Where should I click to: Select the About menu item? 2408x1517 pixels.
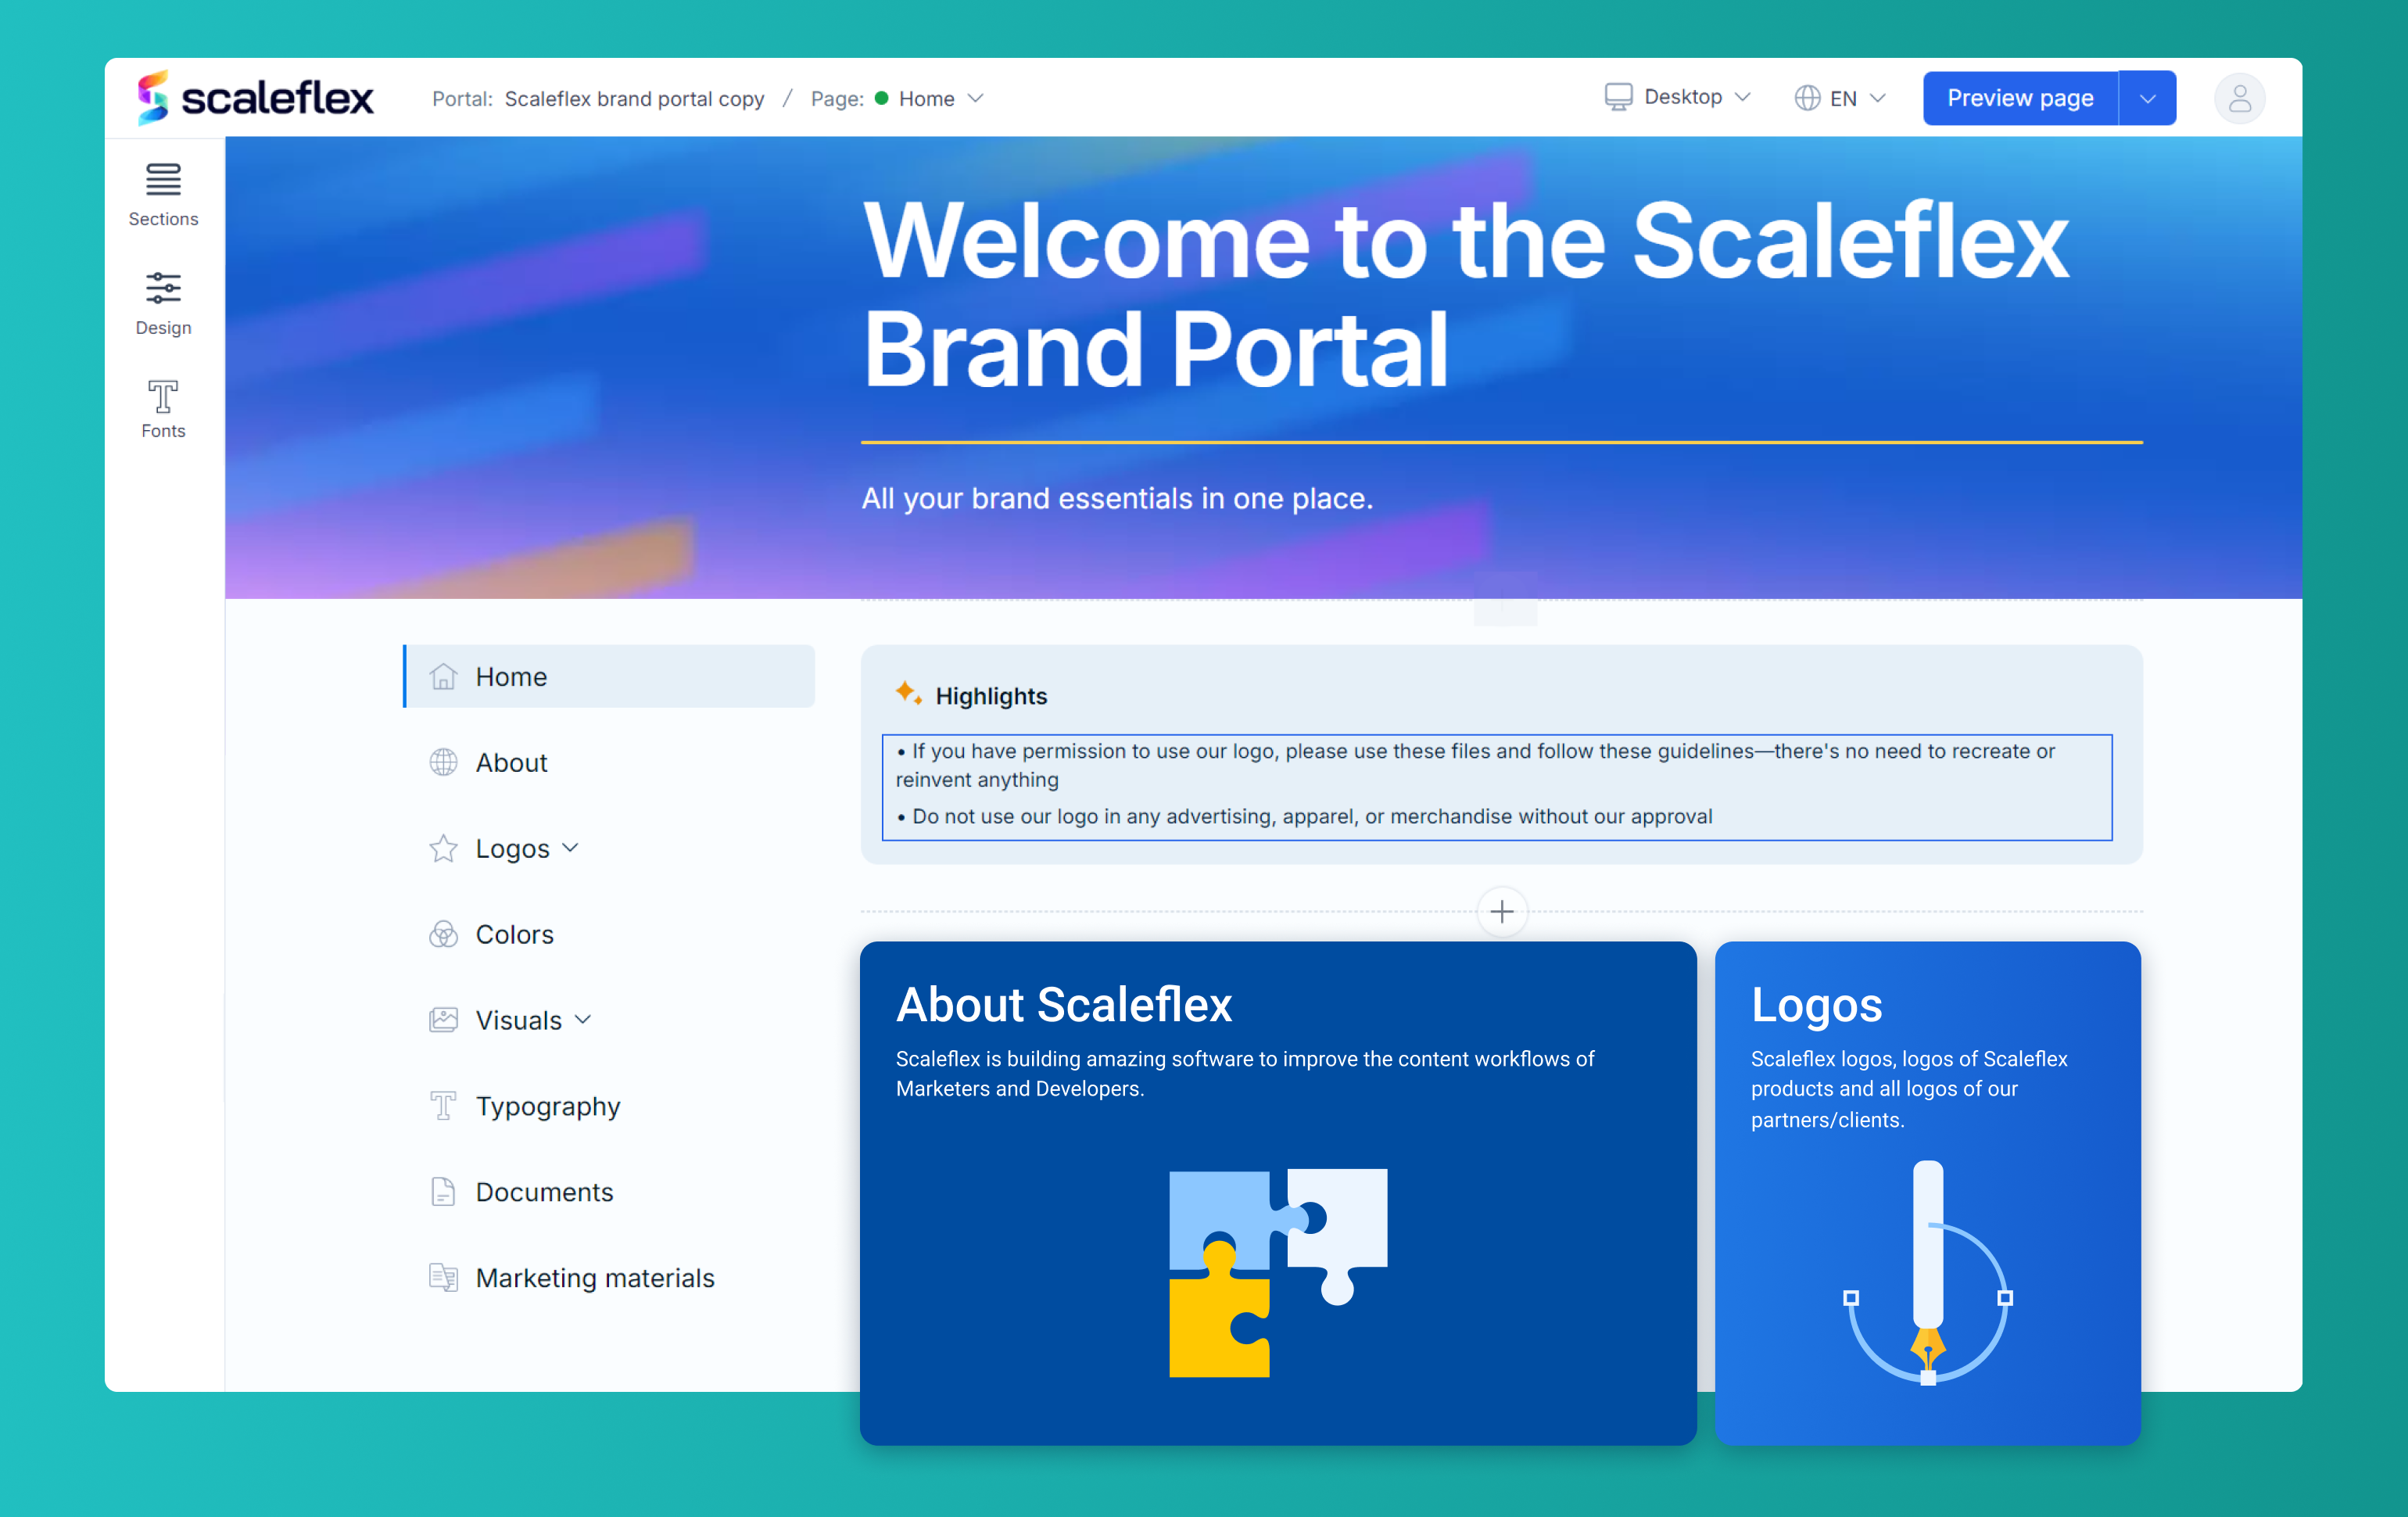pyautogui.click(x=511, y=762)
